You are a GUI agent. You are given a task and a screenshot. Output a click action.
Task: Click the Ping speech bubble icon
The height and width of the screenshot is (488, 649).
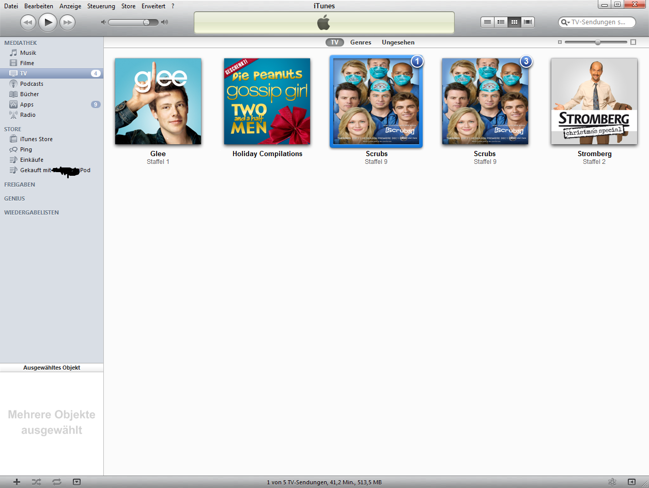coord(13,149)
